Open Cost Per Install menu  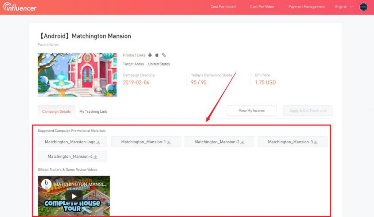[223, 7]
